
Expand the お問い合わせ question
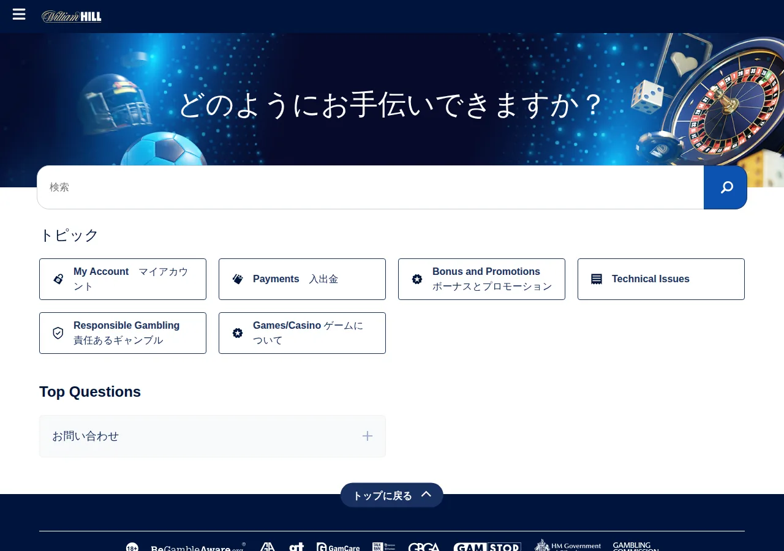point(213,436)
